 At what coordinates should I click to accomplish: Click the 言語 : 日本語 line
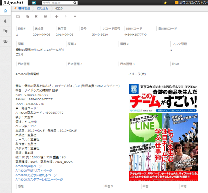[24, 153]
